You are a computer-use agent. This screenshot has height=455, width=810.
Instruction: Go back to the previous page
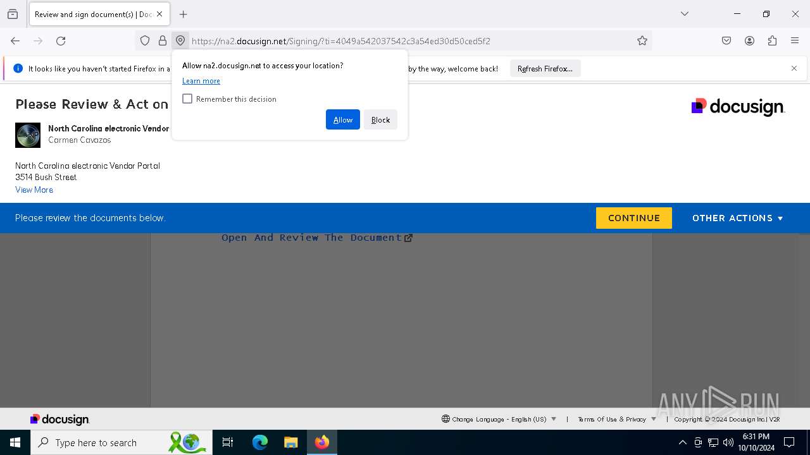click(15, 41)
